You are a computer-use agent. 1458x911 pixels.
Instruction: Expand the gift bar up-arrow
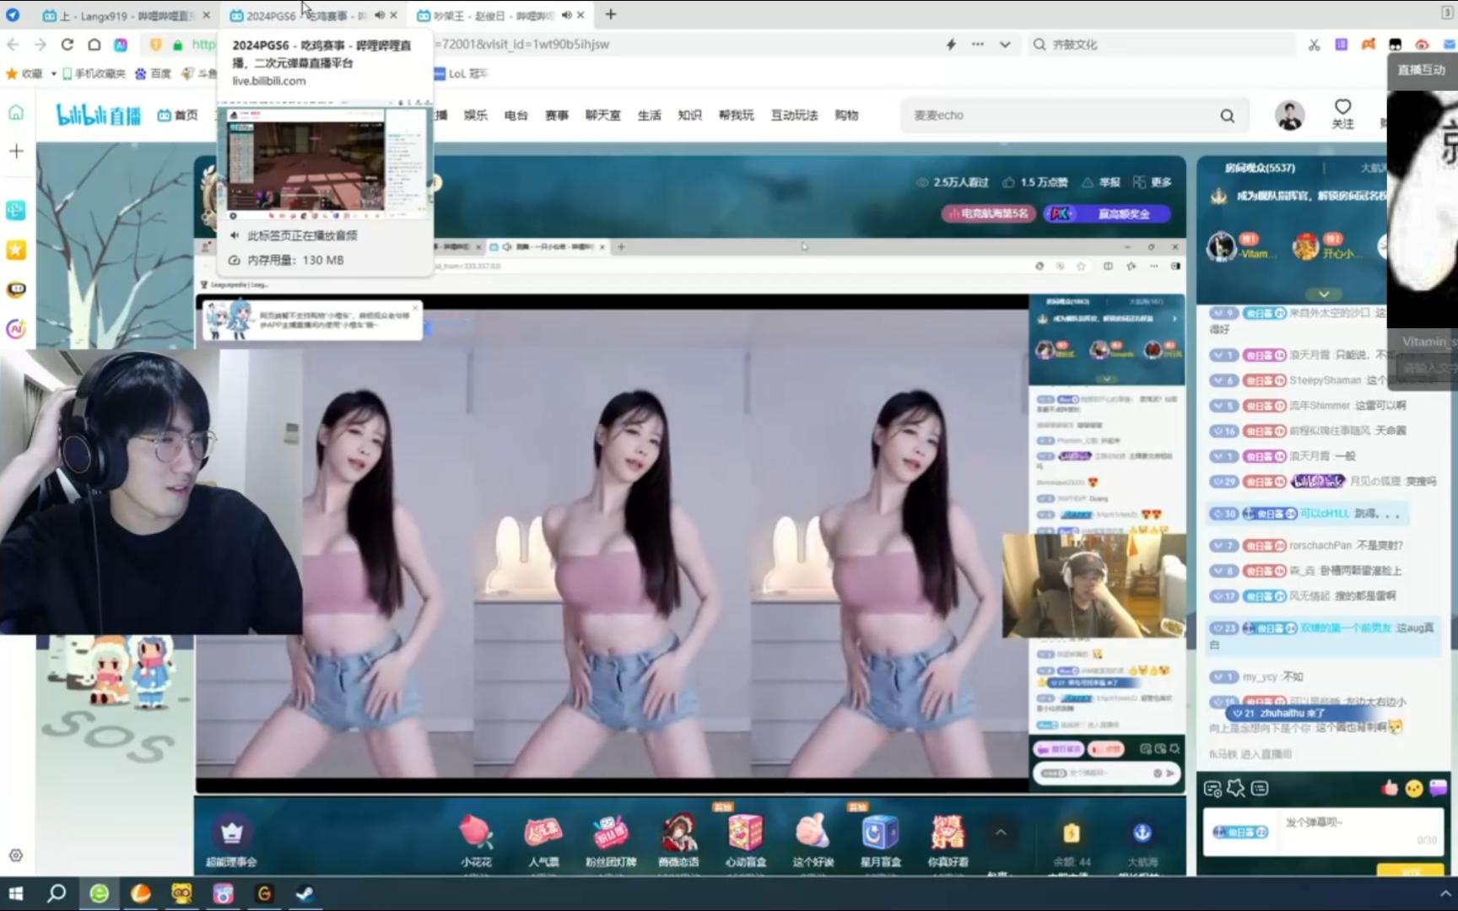click(x=1001, y=833)
